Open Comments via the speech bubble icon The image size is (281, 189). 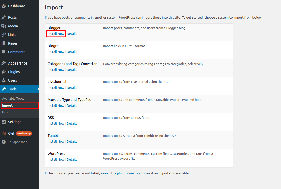click(4, 52)
